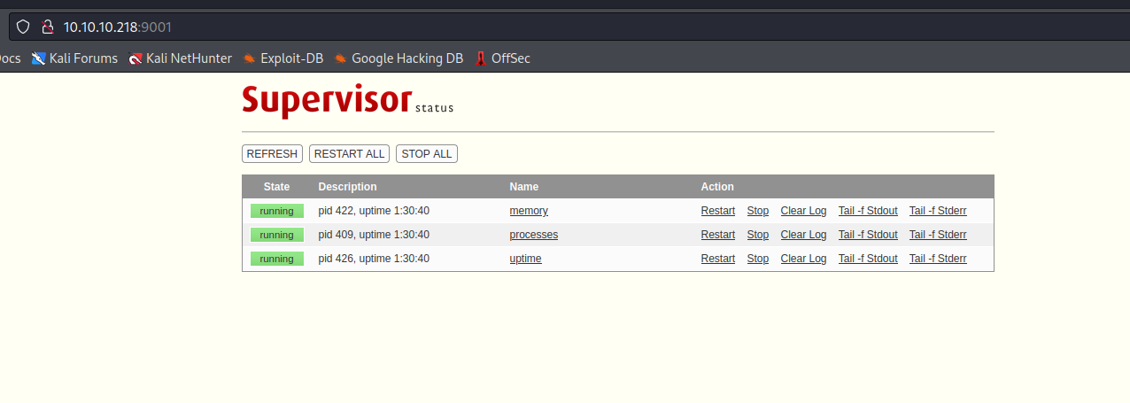Tail -f Stderr for processes program

click(x=938, y=235)
